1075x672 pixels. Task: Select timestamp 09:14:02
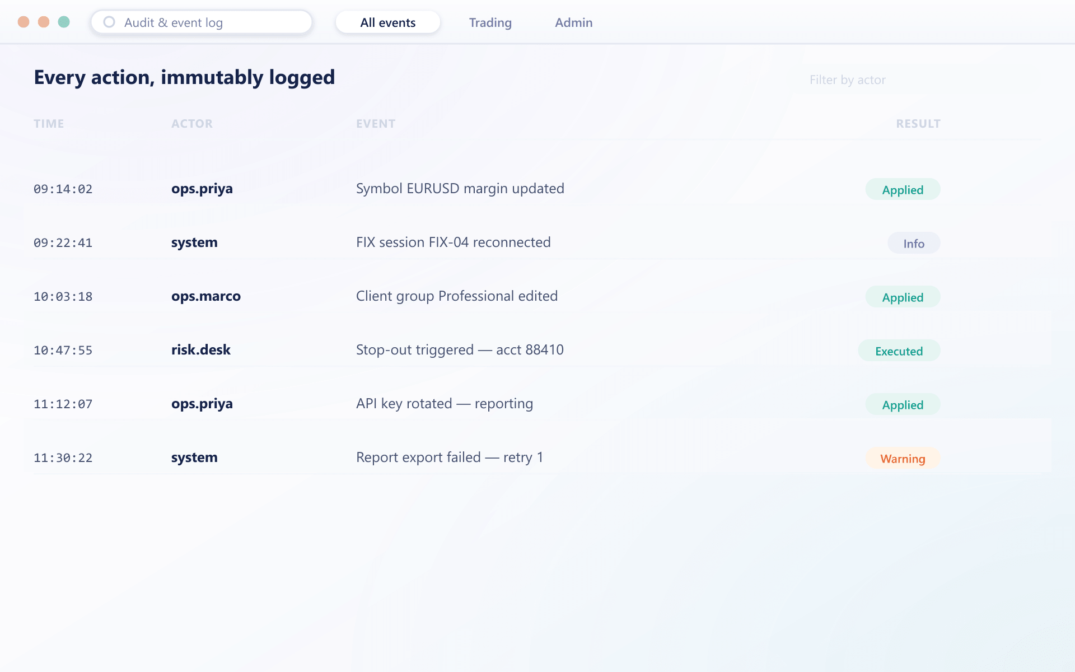63,189
